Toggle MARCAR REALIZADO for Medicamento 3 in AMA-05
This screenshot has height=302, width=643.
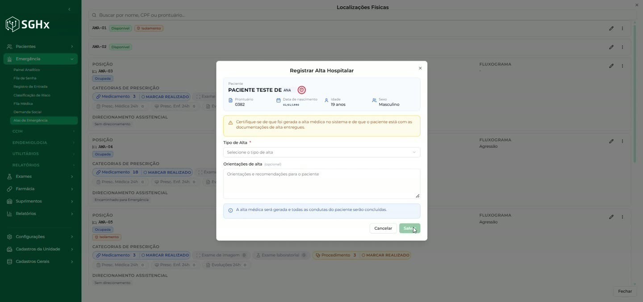(x=165, y=255)
